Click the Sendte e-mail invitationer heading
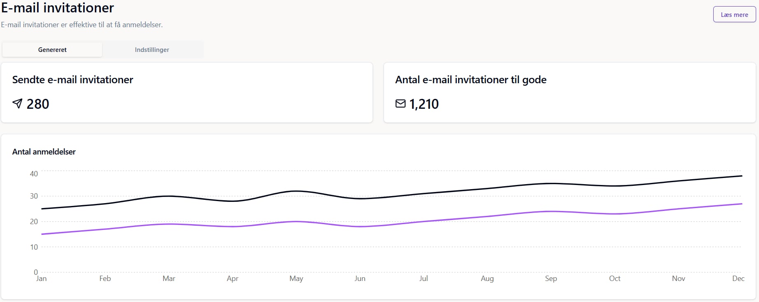Screen dimensions: 759x302 pos(72,80)
